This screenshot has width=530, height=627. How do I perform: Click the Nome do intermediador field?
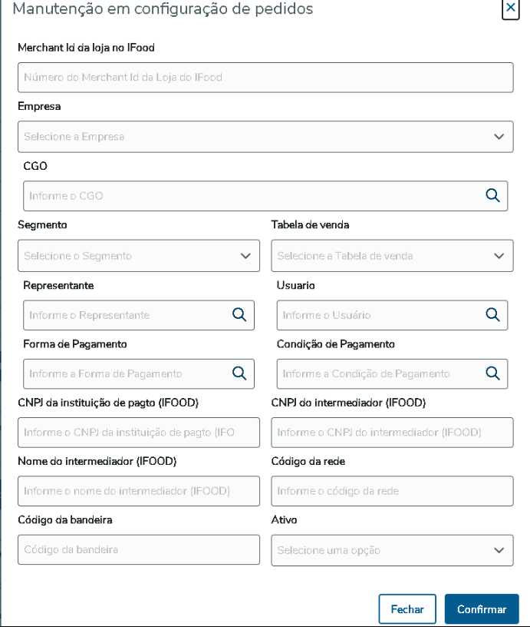coord(138,491)
